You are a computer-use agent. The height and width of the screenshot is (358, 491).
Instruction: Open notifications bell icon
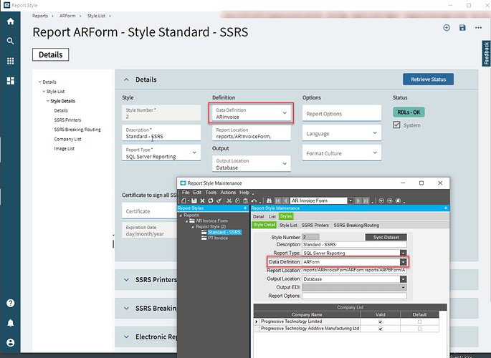10,323
